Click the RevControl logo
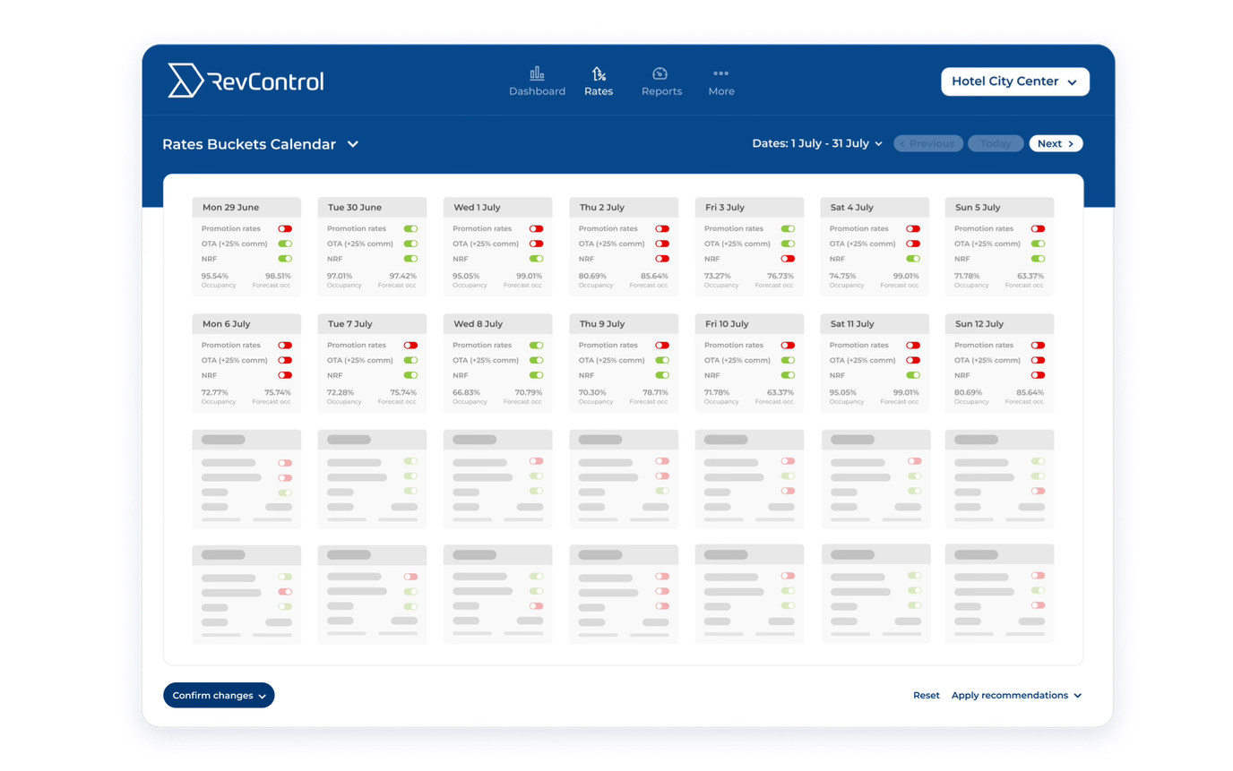Image resolution: width=1233 pixels, height=771 pixels. pos(246,81)
